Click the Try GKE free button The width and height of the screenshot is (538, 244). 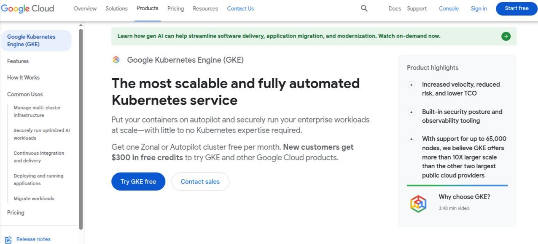[x=138, y=181]
